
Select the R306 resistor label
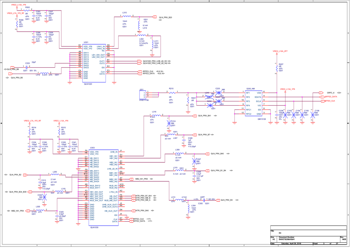pyautogui.click(x=21, y=20)
